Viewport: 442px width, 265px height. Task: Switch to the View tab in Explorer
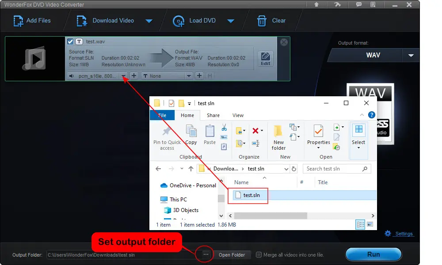pos(238,115)
